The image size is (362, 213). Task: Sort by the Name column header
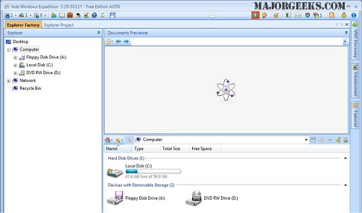(118, 148)
